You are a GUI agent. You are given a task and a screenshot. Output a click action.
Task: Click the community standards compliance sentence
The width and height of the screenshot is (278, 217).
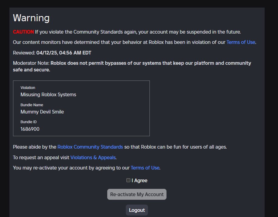120,147
